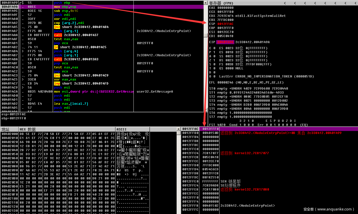
Task: Click the 寄存器 (FPU) registers header
Action: [221, 3]
